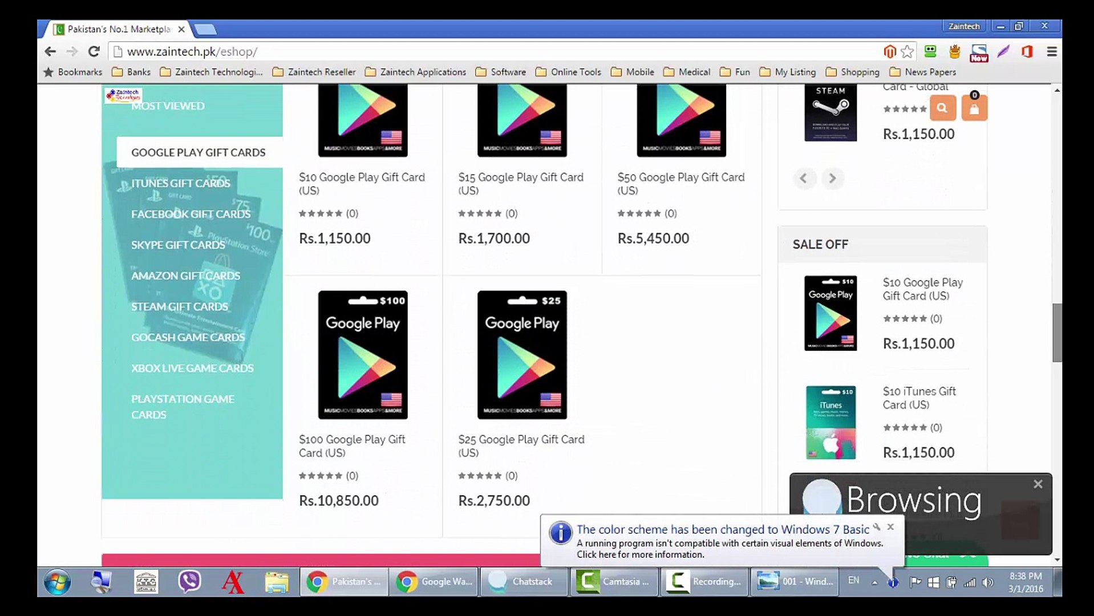Click the network signal tray icon

(970, 582)
